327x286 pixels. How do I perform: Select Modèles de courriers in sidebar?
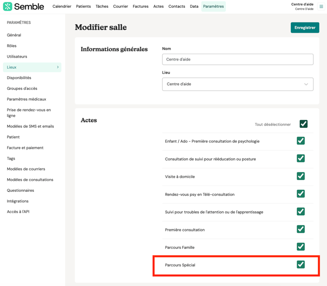[26, 169]
